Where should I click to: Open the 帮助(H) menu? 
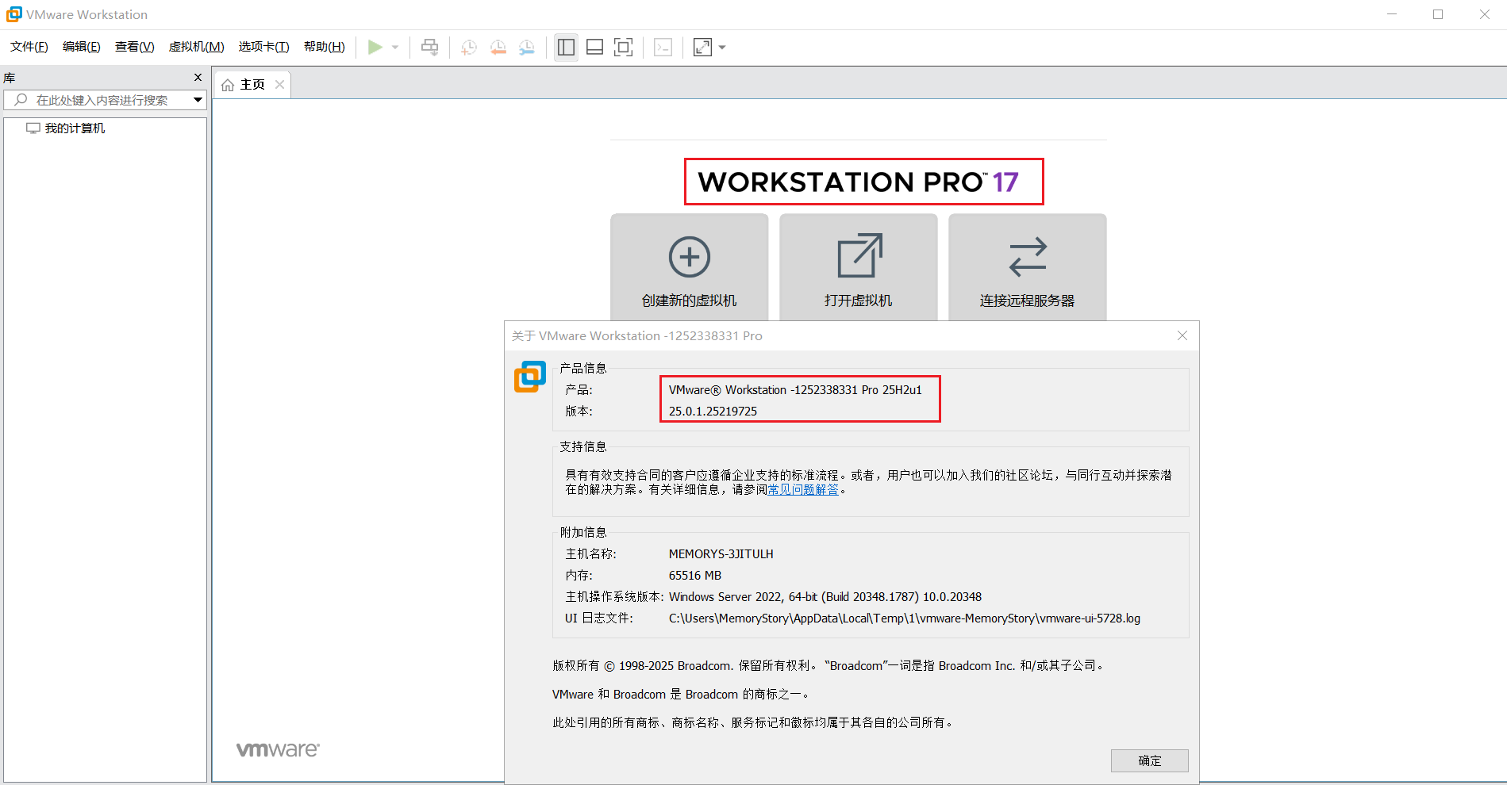pyautogui.click(x=324, y=47)
